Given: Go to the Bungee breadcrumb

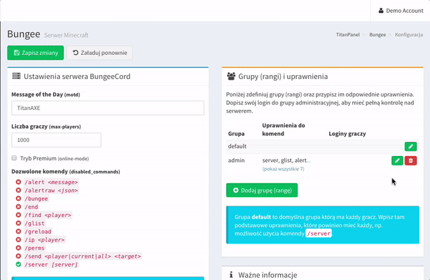Looking at the screenshot, I should tap(378, 33).
